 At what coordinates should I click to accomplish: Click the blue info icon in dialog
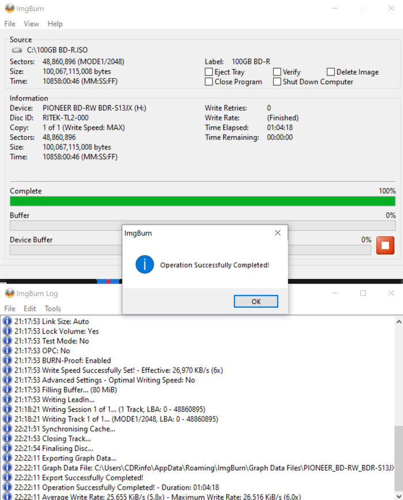145,264
